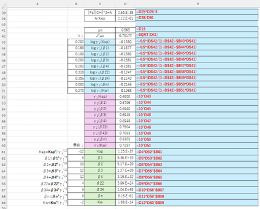Click the value 2.12E-01
Image resolution: width=260 pixels, height=209 pixels.
126,18
